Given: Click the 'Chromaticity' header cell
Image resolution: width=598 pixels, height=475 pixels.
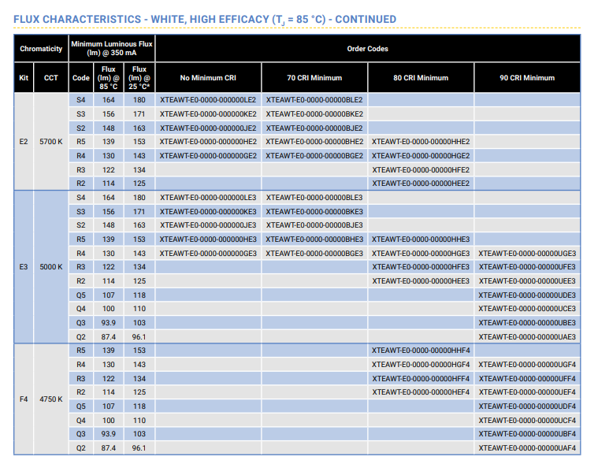Looking at the screenshot, I should [41, 49].
